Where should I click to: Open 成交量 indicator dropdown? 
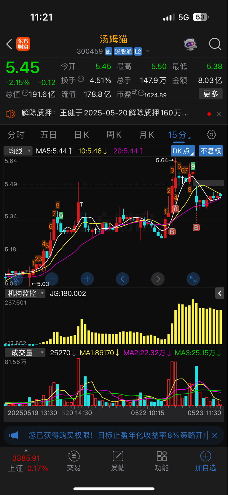tap(25, 353)
